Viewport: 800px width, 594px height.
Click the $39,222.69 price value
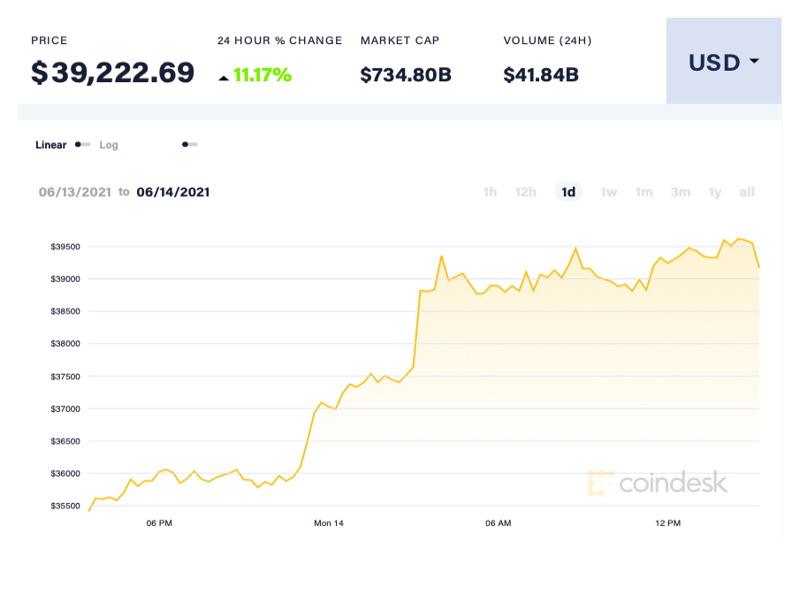point(112,72)
